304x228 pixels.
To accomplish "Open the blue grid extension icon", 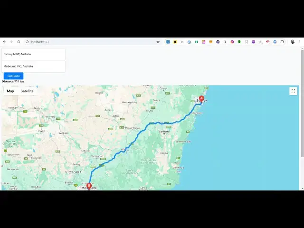I will (168, 42).
